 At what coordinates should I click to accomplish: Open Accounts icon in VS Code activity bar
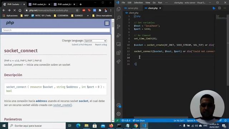[118, 105]
